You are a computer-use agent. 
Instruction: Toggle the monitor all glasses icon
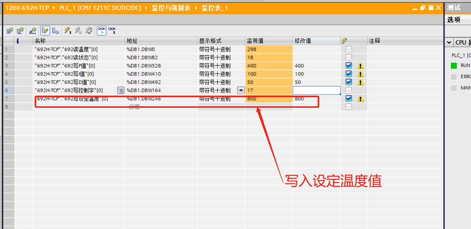pyautogui.click(x=102, y=31)
